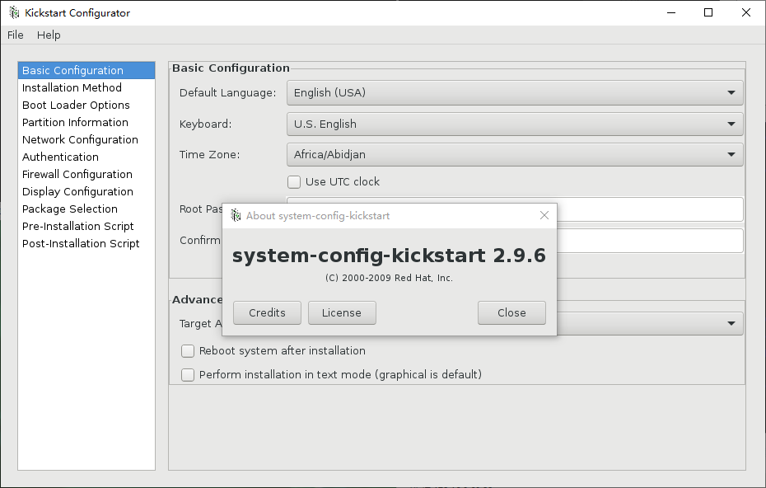Select Authentication section
The width and height of the screenshot is (766, 488).
(86, 157)
